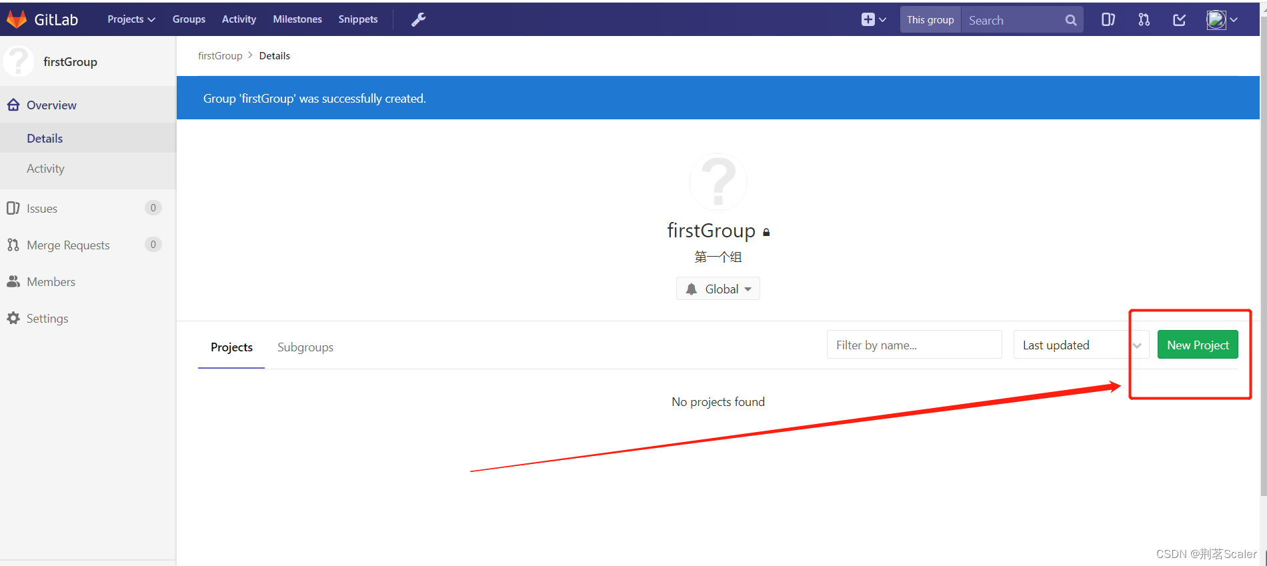Focus the Filter by name field
This screenshot has height=566, width=1267.
[914, 345]
